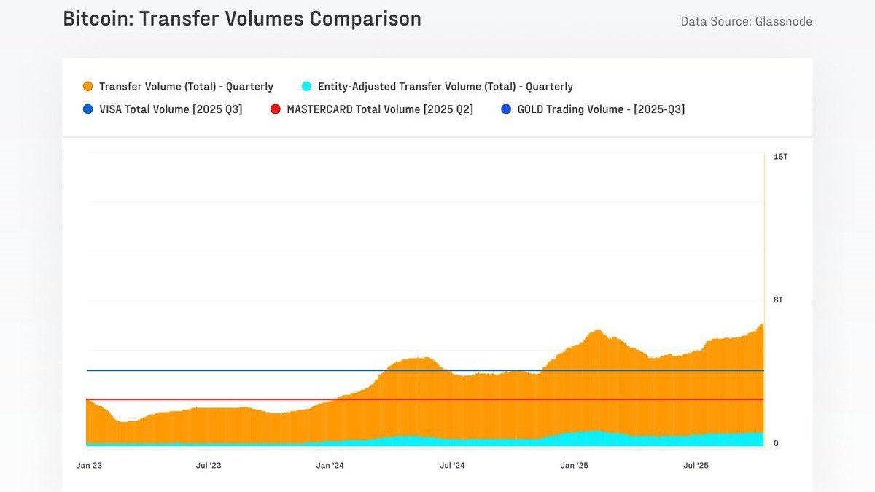
Task: Expand the 16T y-axis scale label
Action: tap(779, 155)
